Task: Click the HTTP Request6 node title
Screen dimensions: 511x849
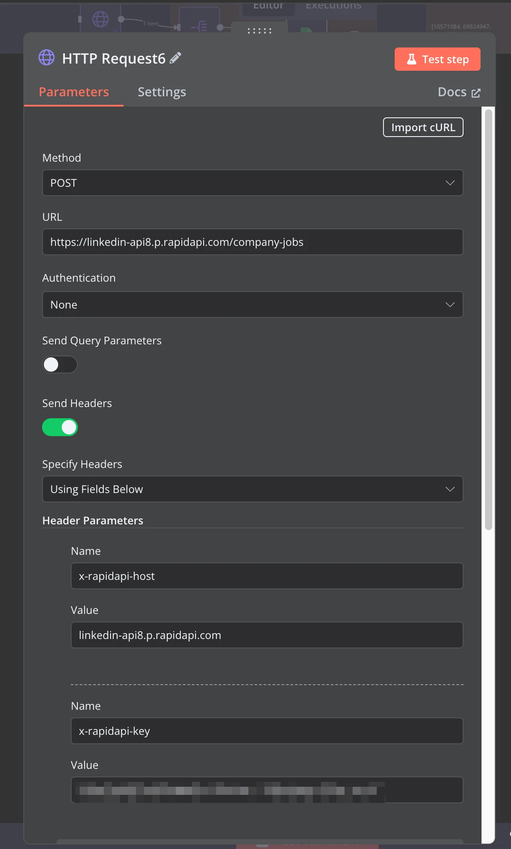Action: coord(114,58)
